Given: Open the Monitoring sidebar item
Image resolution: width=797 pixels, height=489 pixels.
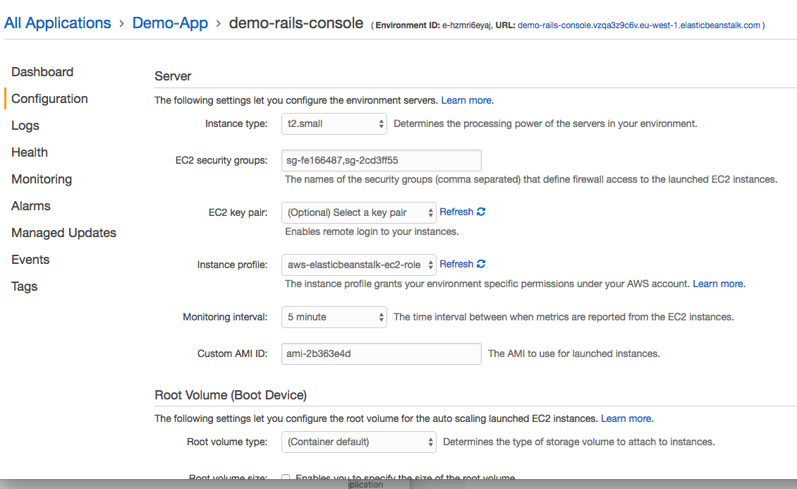Looking at the screenshot, I should [42, 179].
